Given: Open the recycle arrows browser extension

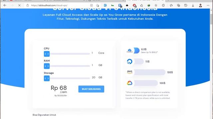Looking at the screenshot, I should coord(141,5).
